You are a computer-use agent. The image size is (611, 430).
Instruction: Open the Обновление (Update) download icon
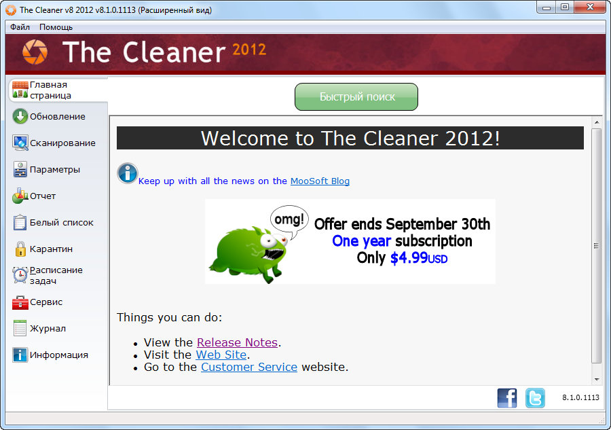pyautogui.click(x=20, y=116)
